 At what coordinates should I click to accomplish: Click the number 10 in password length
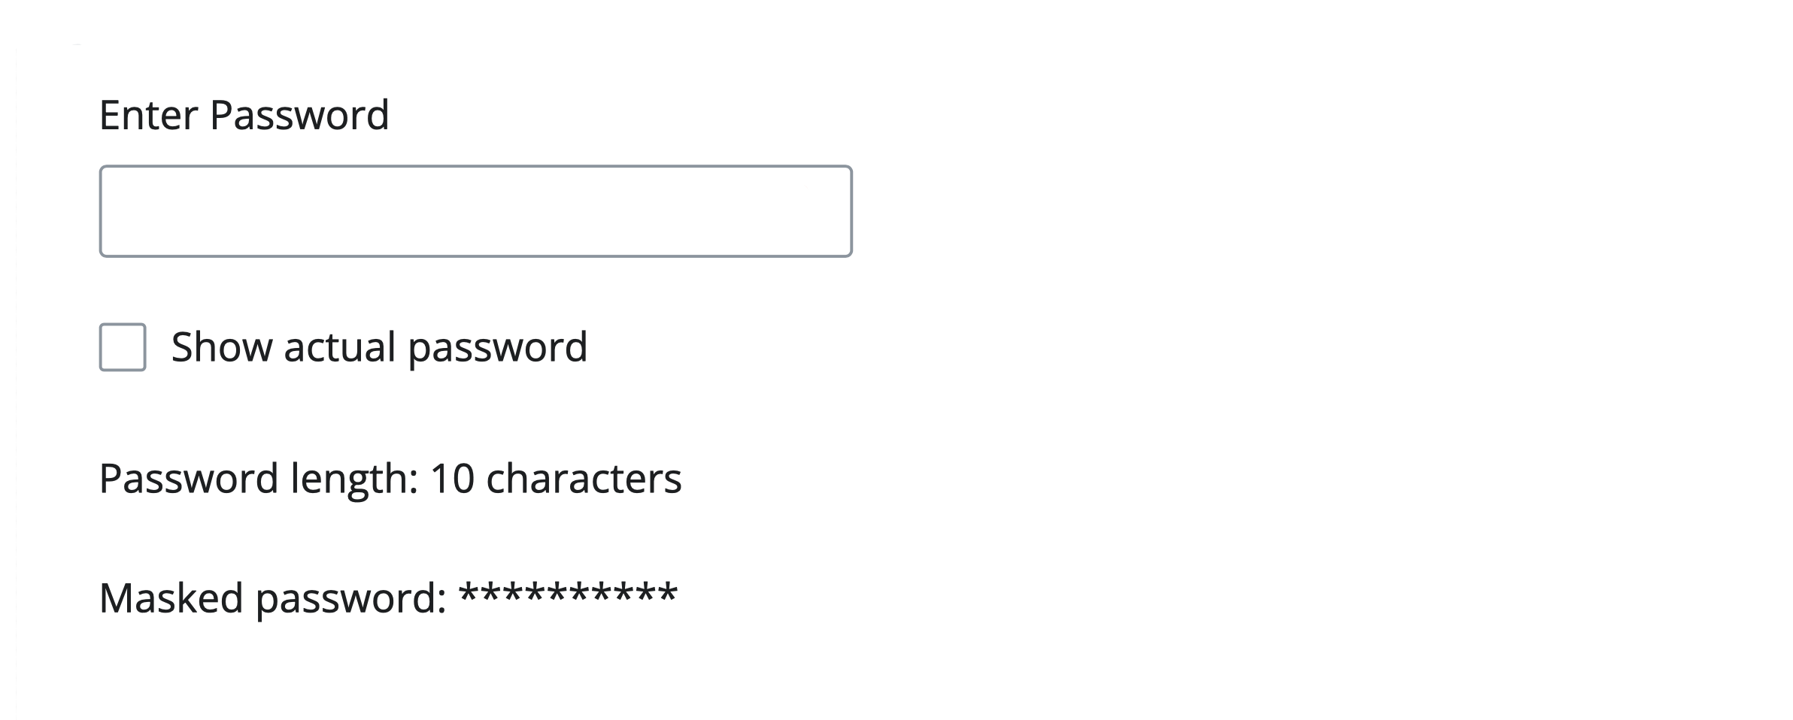coord(452,479)
